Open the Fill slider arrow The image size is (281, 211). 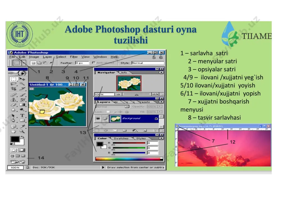click(x=160, y=112)
